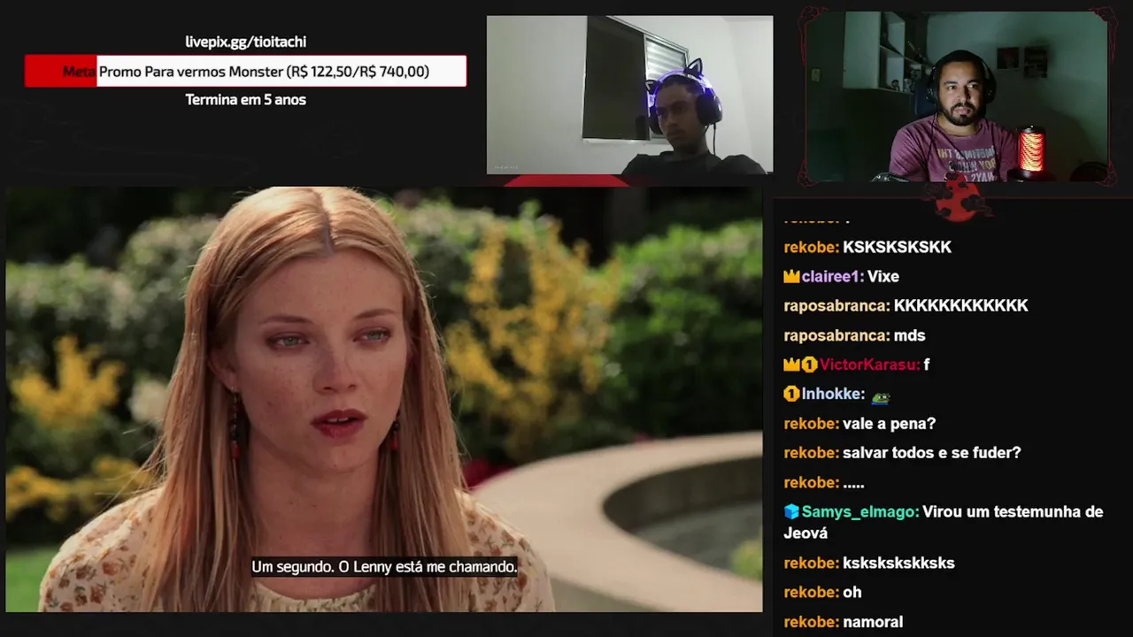The image size is (1133, 637).
Task: Click the chat message 'KSKSKSKSKK'
Action: 897,247
